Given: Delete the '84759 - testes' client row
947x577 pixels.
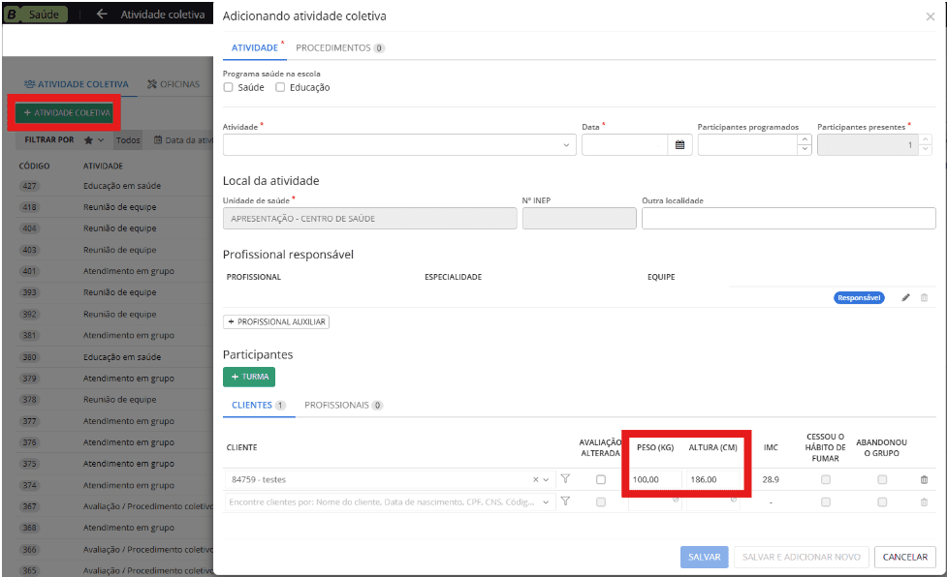Looking at the screenshot, I should pos(923,479).
